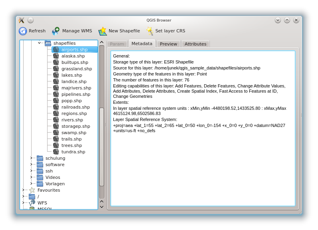
Task: Click the shapefiles folder icon
Action: (x=48, y=43)
